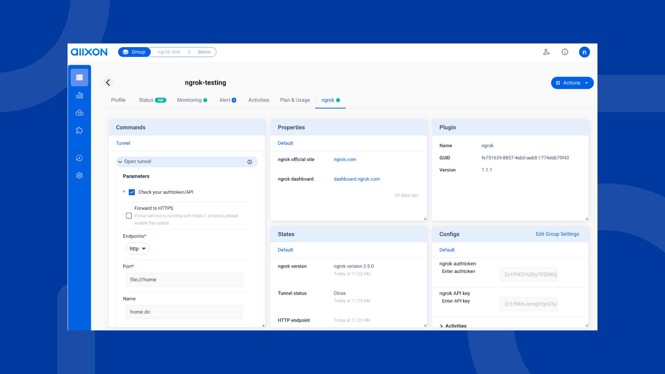Click the add user icon in header

pos(547,52)
